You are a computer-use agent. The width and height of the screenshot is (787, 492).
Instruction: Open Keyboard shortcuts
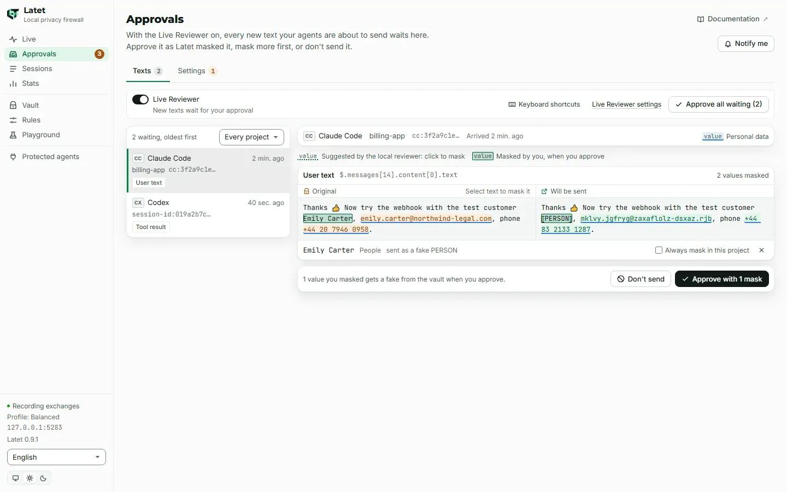pyautogui.click(x=544, y=104)
